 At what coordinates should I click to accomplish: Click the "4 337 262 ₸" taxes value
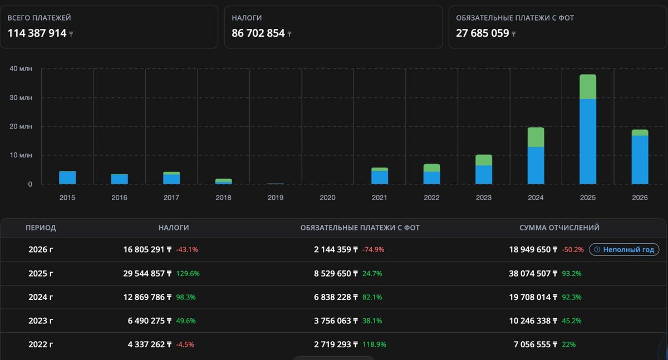[150, 344]
